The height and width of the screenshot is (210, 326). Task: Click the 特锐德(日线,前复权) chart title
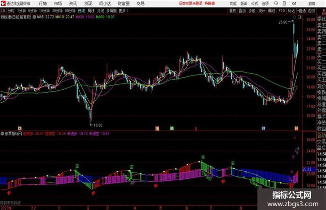click(x=16, y=17)
